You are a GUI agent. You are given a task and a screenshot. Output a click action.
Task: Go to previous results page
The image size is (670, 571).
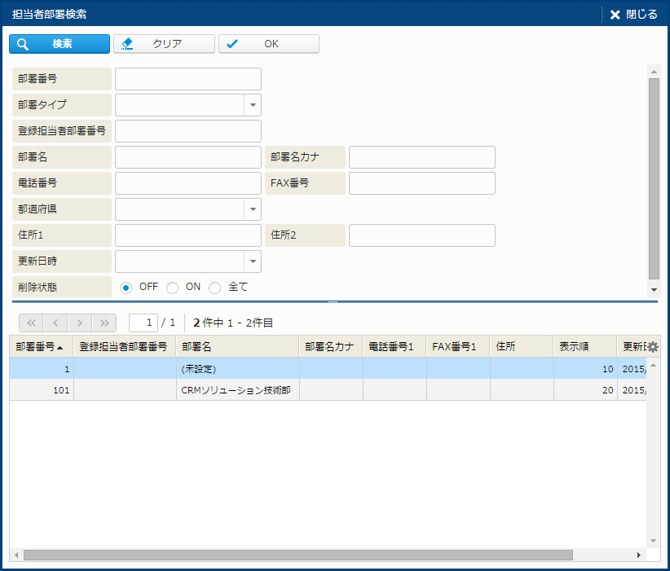click(x=55, y=323)
